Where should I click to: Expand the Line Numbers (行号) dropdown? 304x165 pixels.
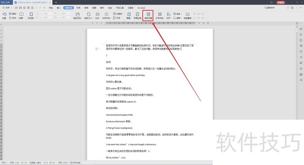coord(117,18)
